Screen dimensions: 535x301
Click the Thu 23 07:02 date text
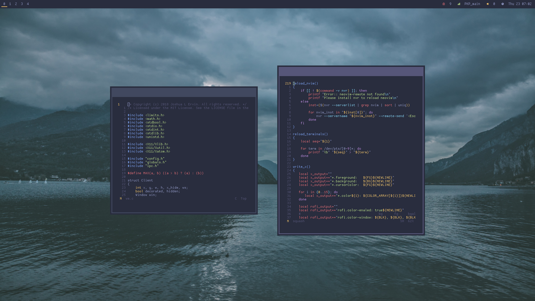pyautogui.click(x=520, y=4)
